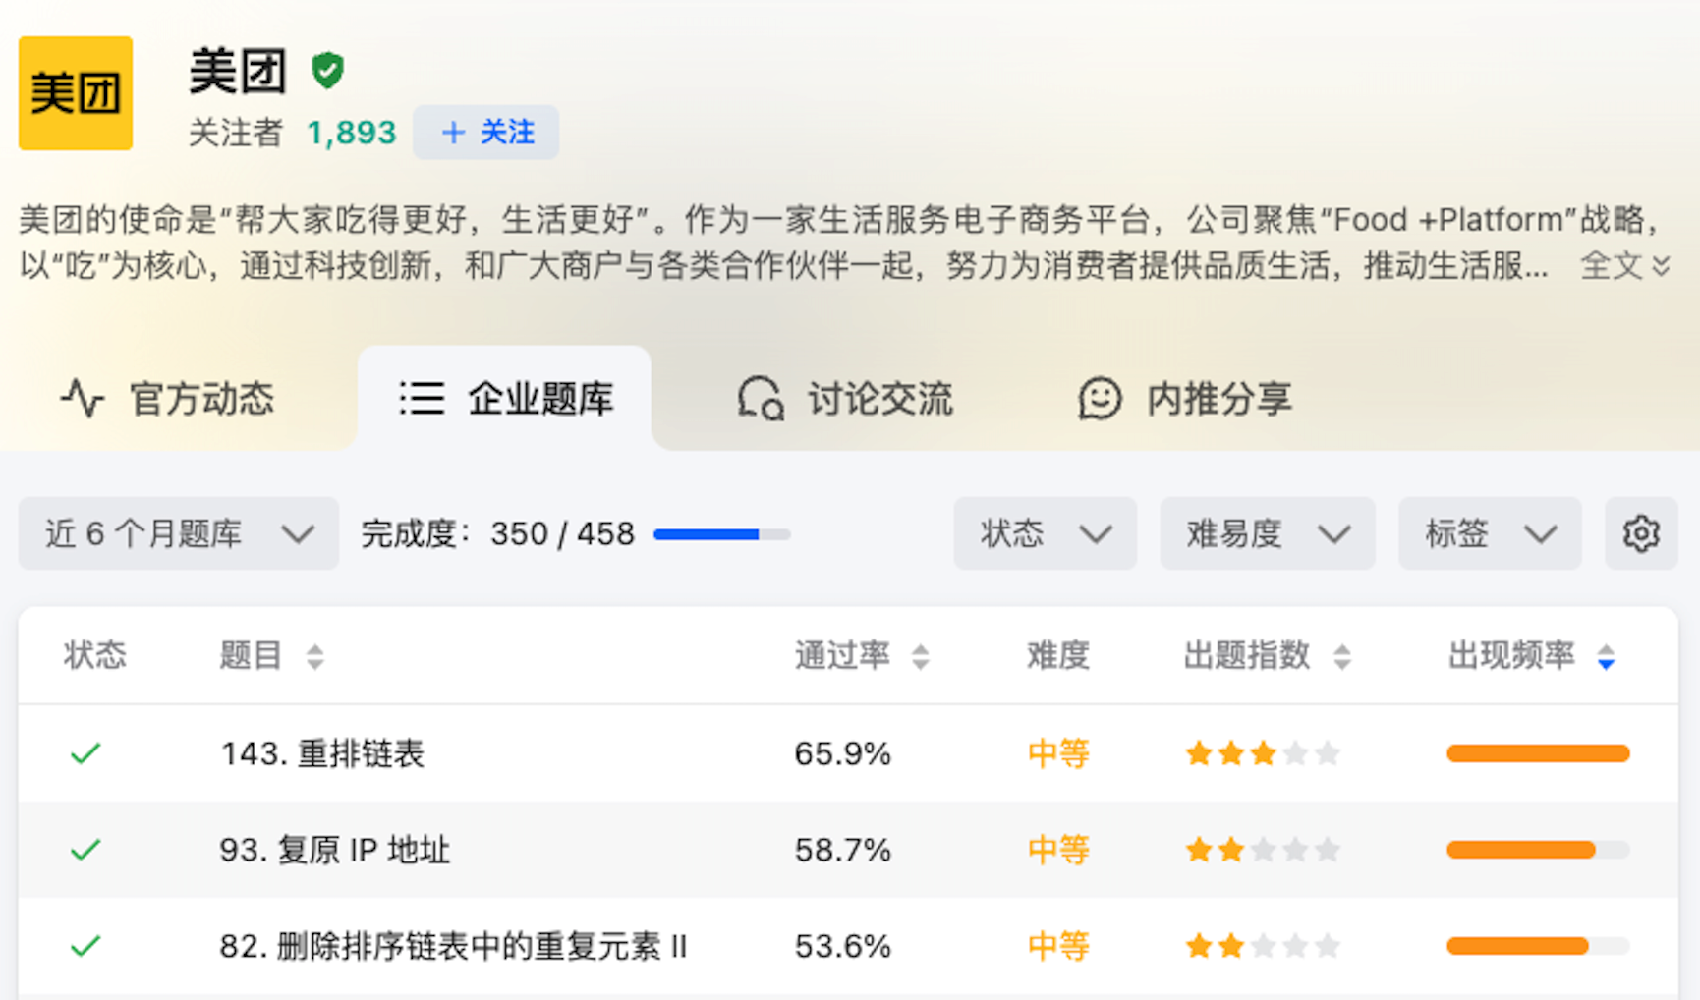The image size is (1700, 1000).
Task: Click the 完成度 350 / 458 text
Action: [x=497, y=534]
